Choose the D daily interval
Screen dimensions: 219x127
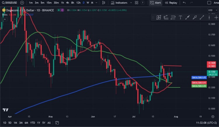click(84, 3)
